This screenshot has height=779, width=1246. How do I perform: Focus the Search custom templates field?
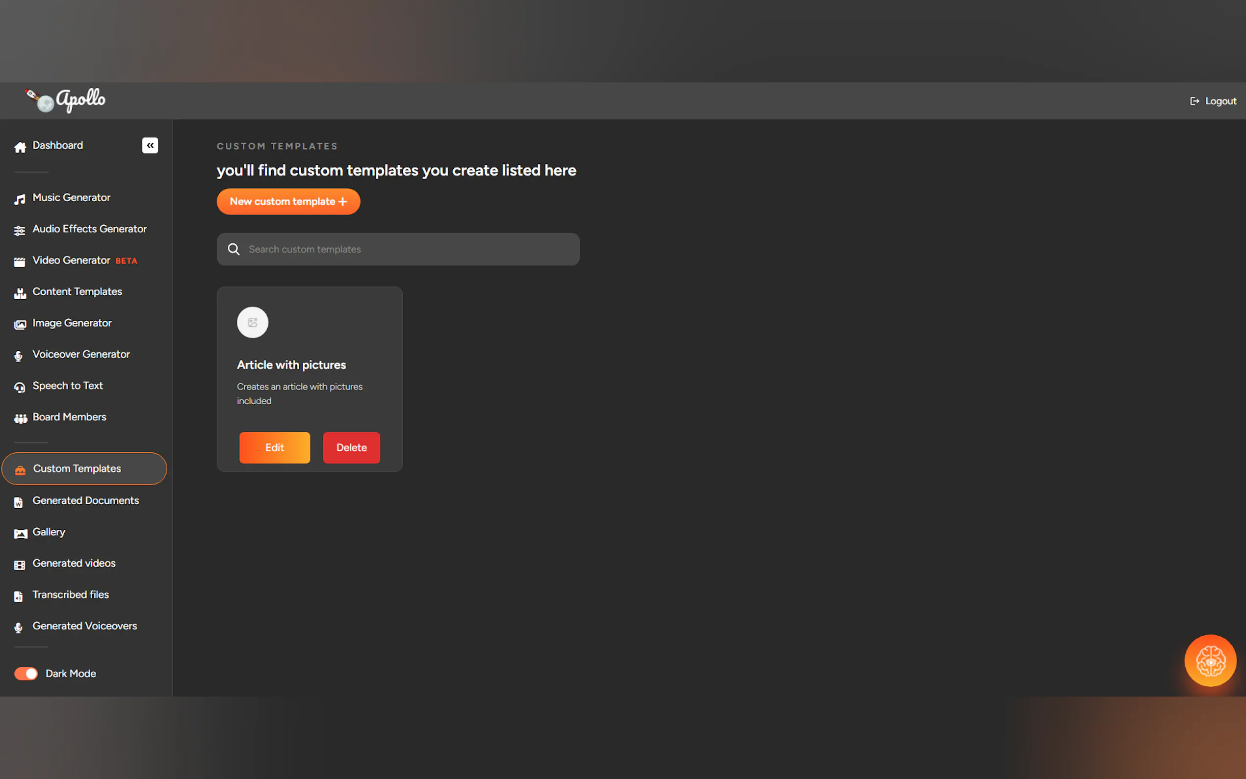[x=407, y=249]
